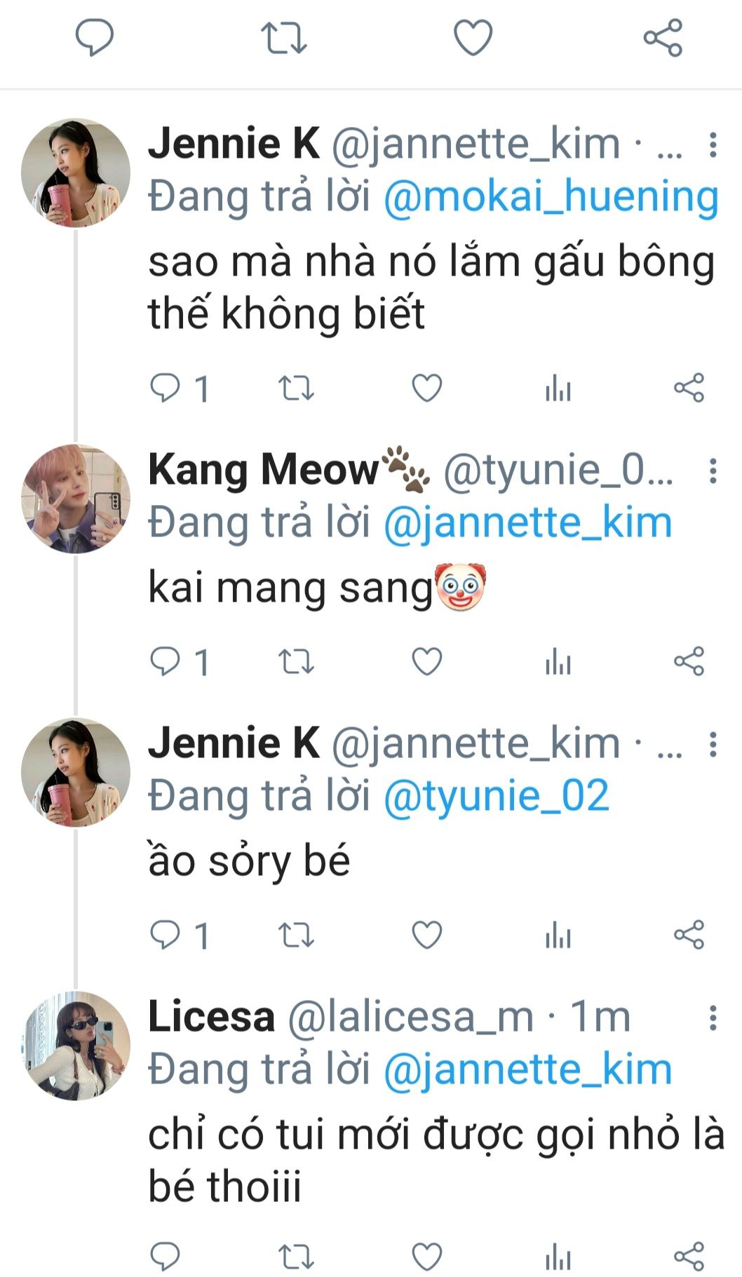Like Kang Meow's "kai mang sang" reply
Viewport: 742px width, 1277px height.
click(x=426, y=661)
